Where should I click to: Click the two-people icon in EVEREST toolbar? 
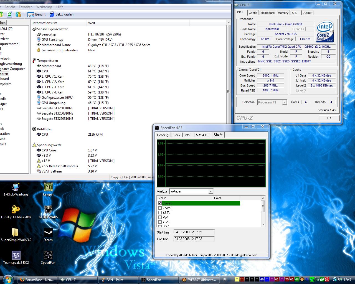[x=18, y=14]
